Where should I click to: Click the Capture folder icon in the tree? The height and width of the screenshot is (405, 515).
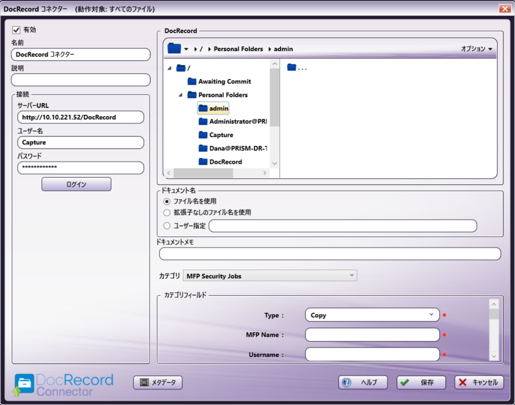(x=203, y=135)
